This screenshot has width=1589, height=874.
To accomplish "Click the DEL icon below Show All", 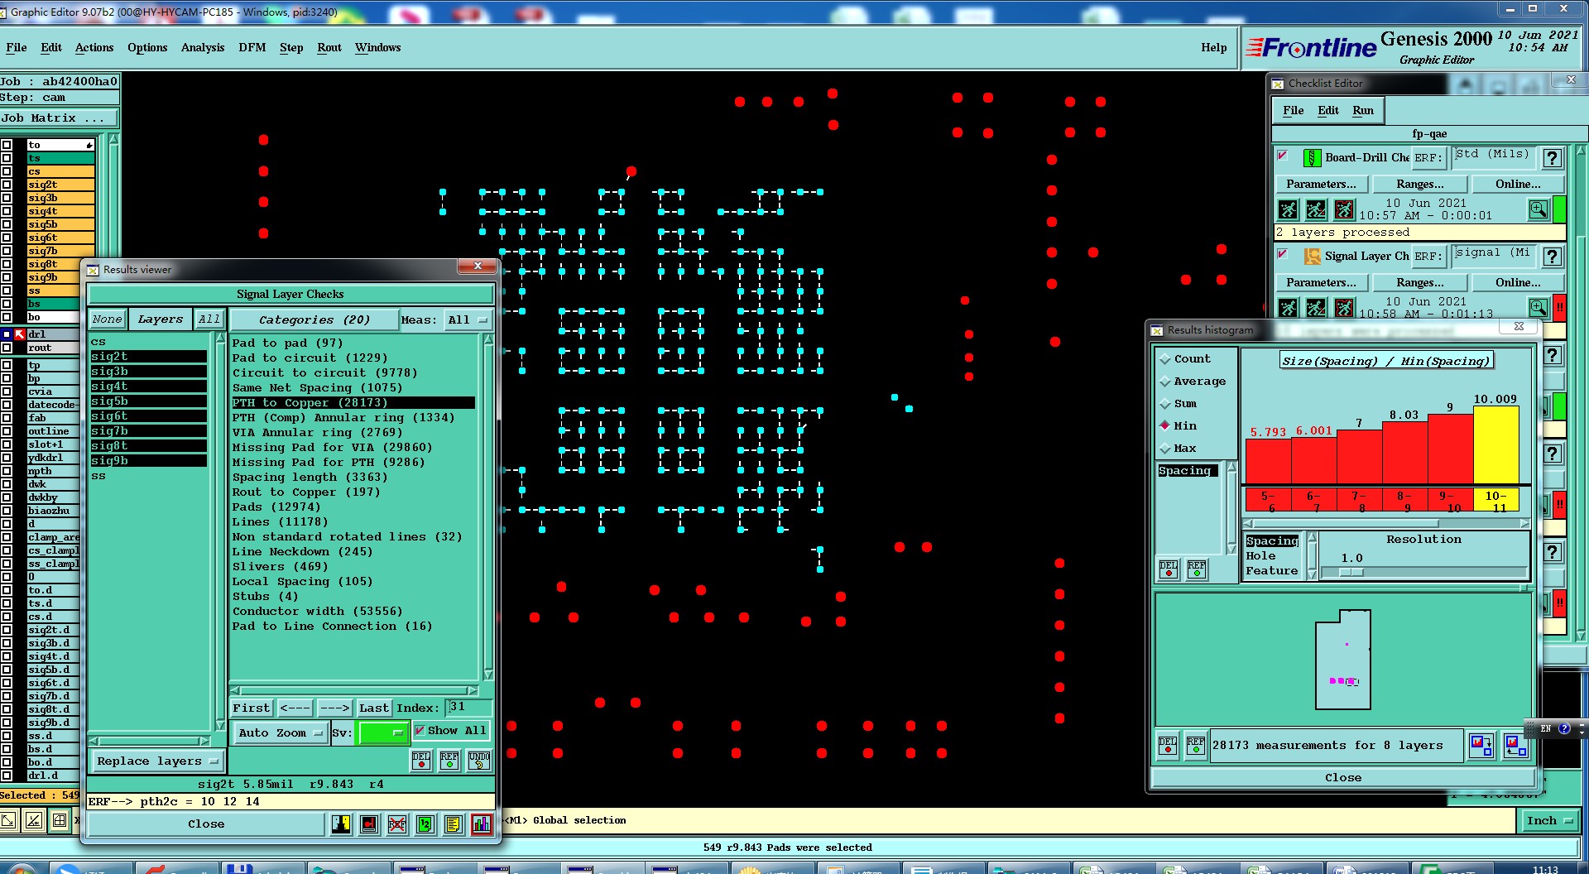I will tap(420, 760).
